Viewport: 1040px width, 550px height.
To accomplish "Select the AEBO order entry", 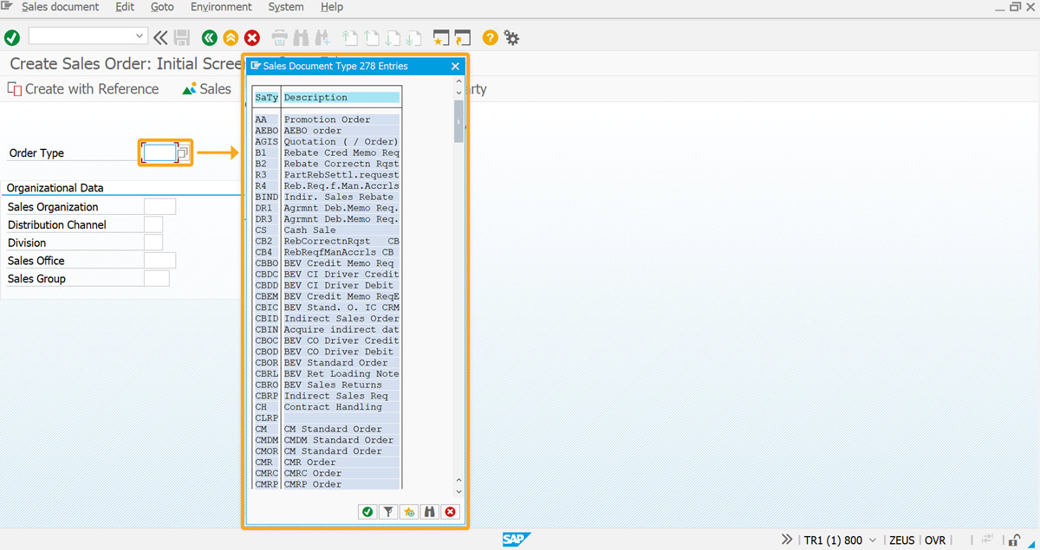I will [327, 131].
